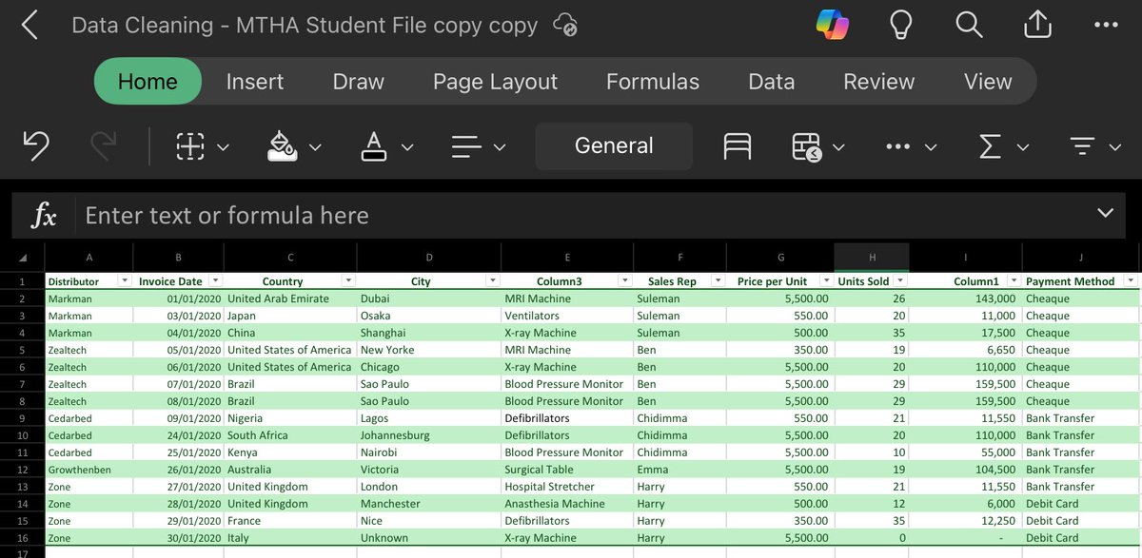Screen dimensions: 1142x558
Task: Switch to the Data tab
Action: click(x=772, y=82)
